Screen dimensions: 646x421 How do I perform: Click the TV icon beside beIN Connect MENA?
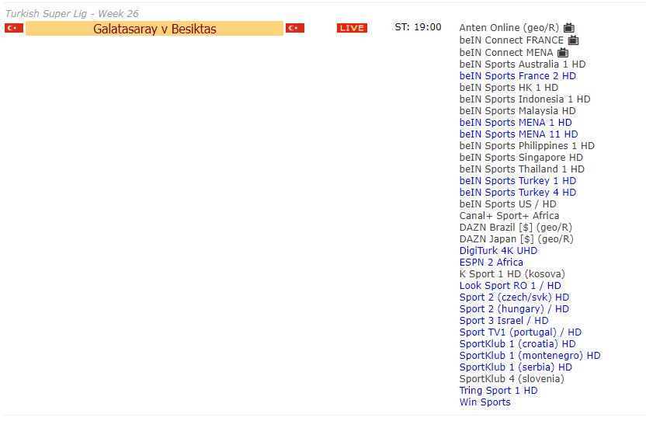coord(563,53)
